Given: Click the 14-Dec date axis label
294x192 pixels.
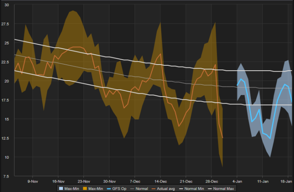Looking at the screenshot, I should (160, 181).
